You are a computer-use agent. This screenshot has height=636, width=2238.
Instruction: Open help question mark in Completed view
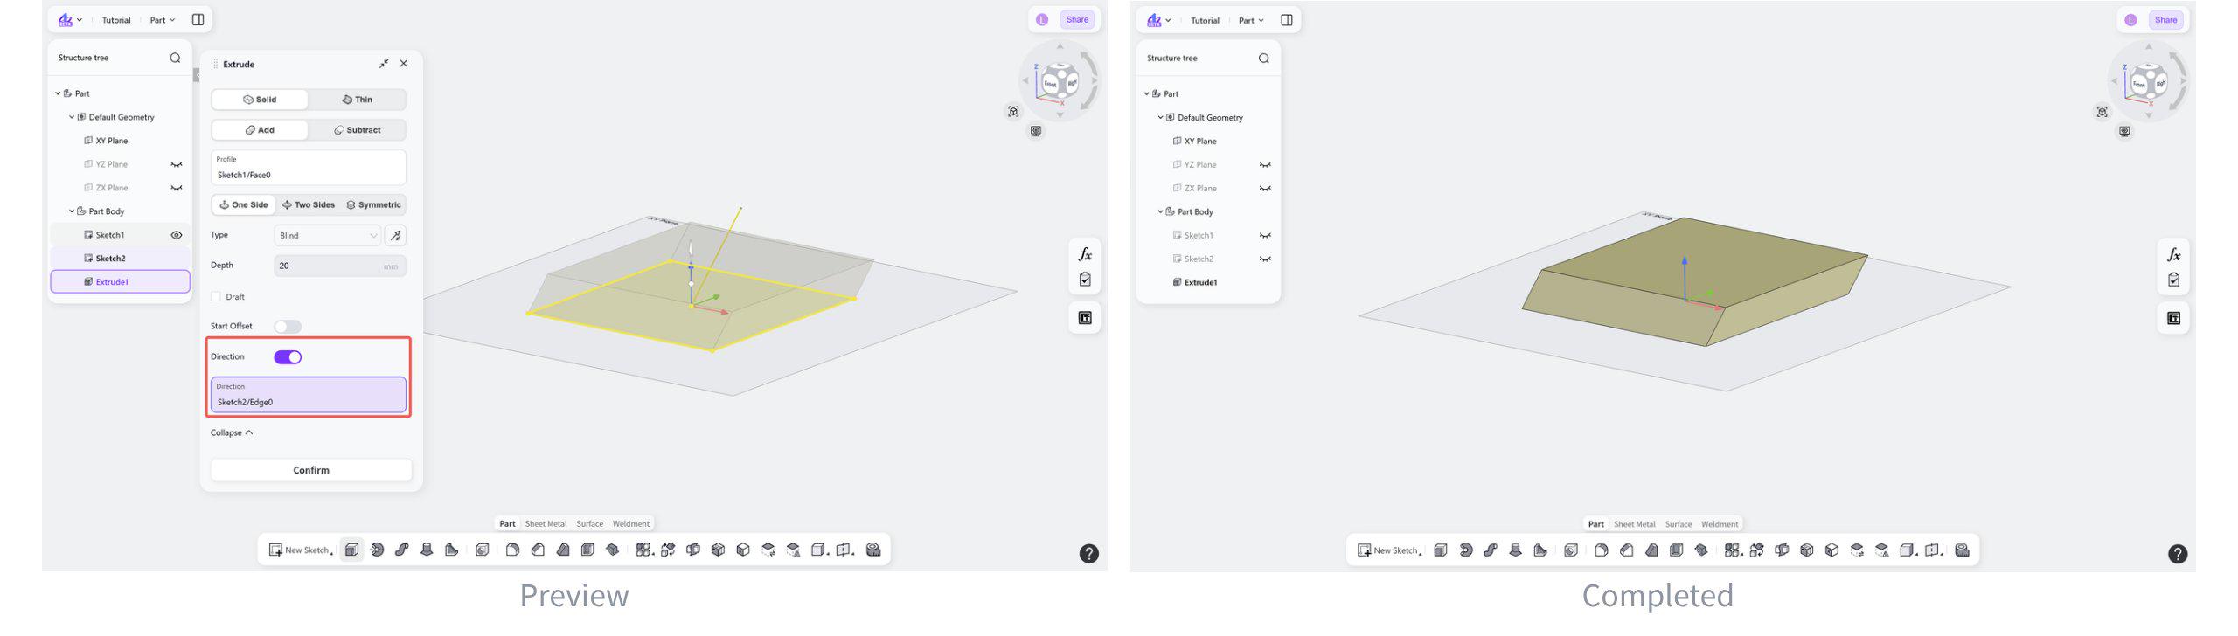tap(2178, 554)
